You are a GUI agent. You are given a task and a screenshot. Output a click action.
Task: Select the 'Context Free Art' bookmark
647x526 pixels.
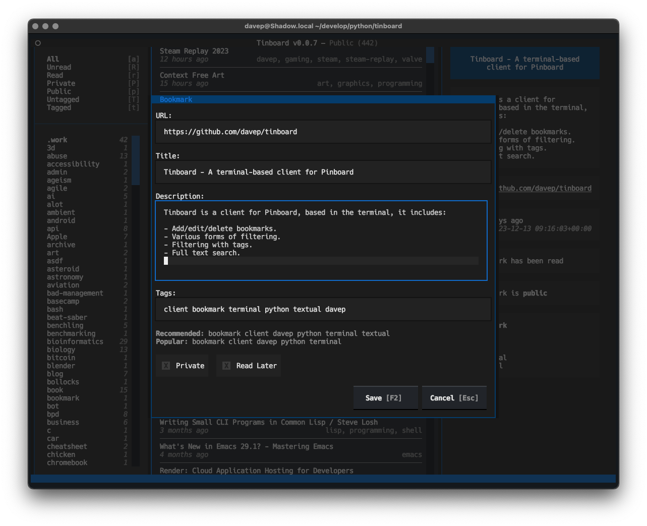click(x=291, y=79)
